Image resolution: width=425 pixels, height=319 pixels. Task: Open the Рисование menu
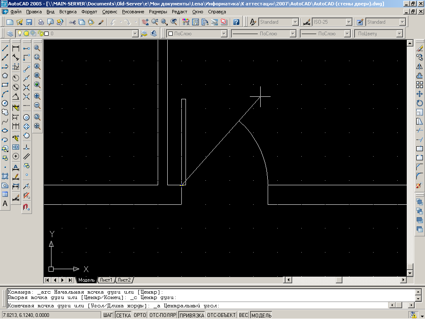pos(133,12)
